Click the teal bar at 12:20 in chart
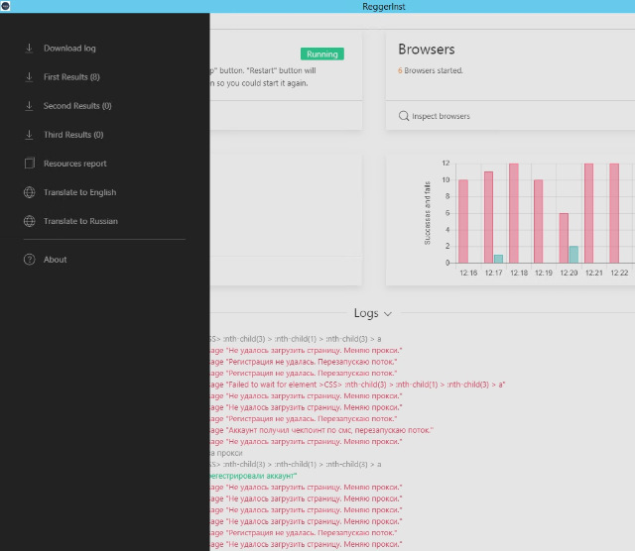Image resolution: width=635 pixels, height=551 pixels. tap(573, 254)
